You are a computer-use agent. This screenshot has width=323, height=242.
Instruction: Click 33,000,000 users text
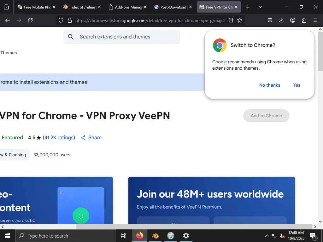(52, 155)
